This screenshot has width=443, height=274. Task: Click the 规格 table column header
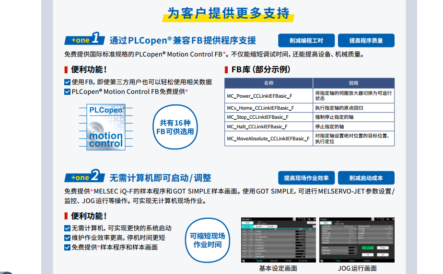click(354, 83)
